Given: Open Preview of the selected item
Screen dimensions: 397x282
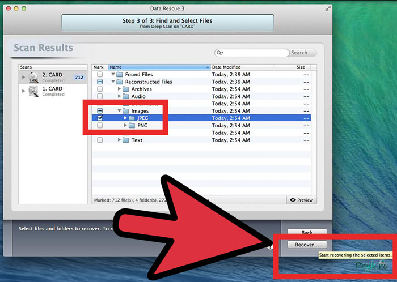Looking at the screenshot, I should [x=302, y=200].
